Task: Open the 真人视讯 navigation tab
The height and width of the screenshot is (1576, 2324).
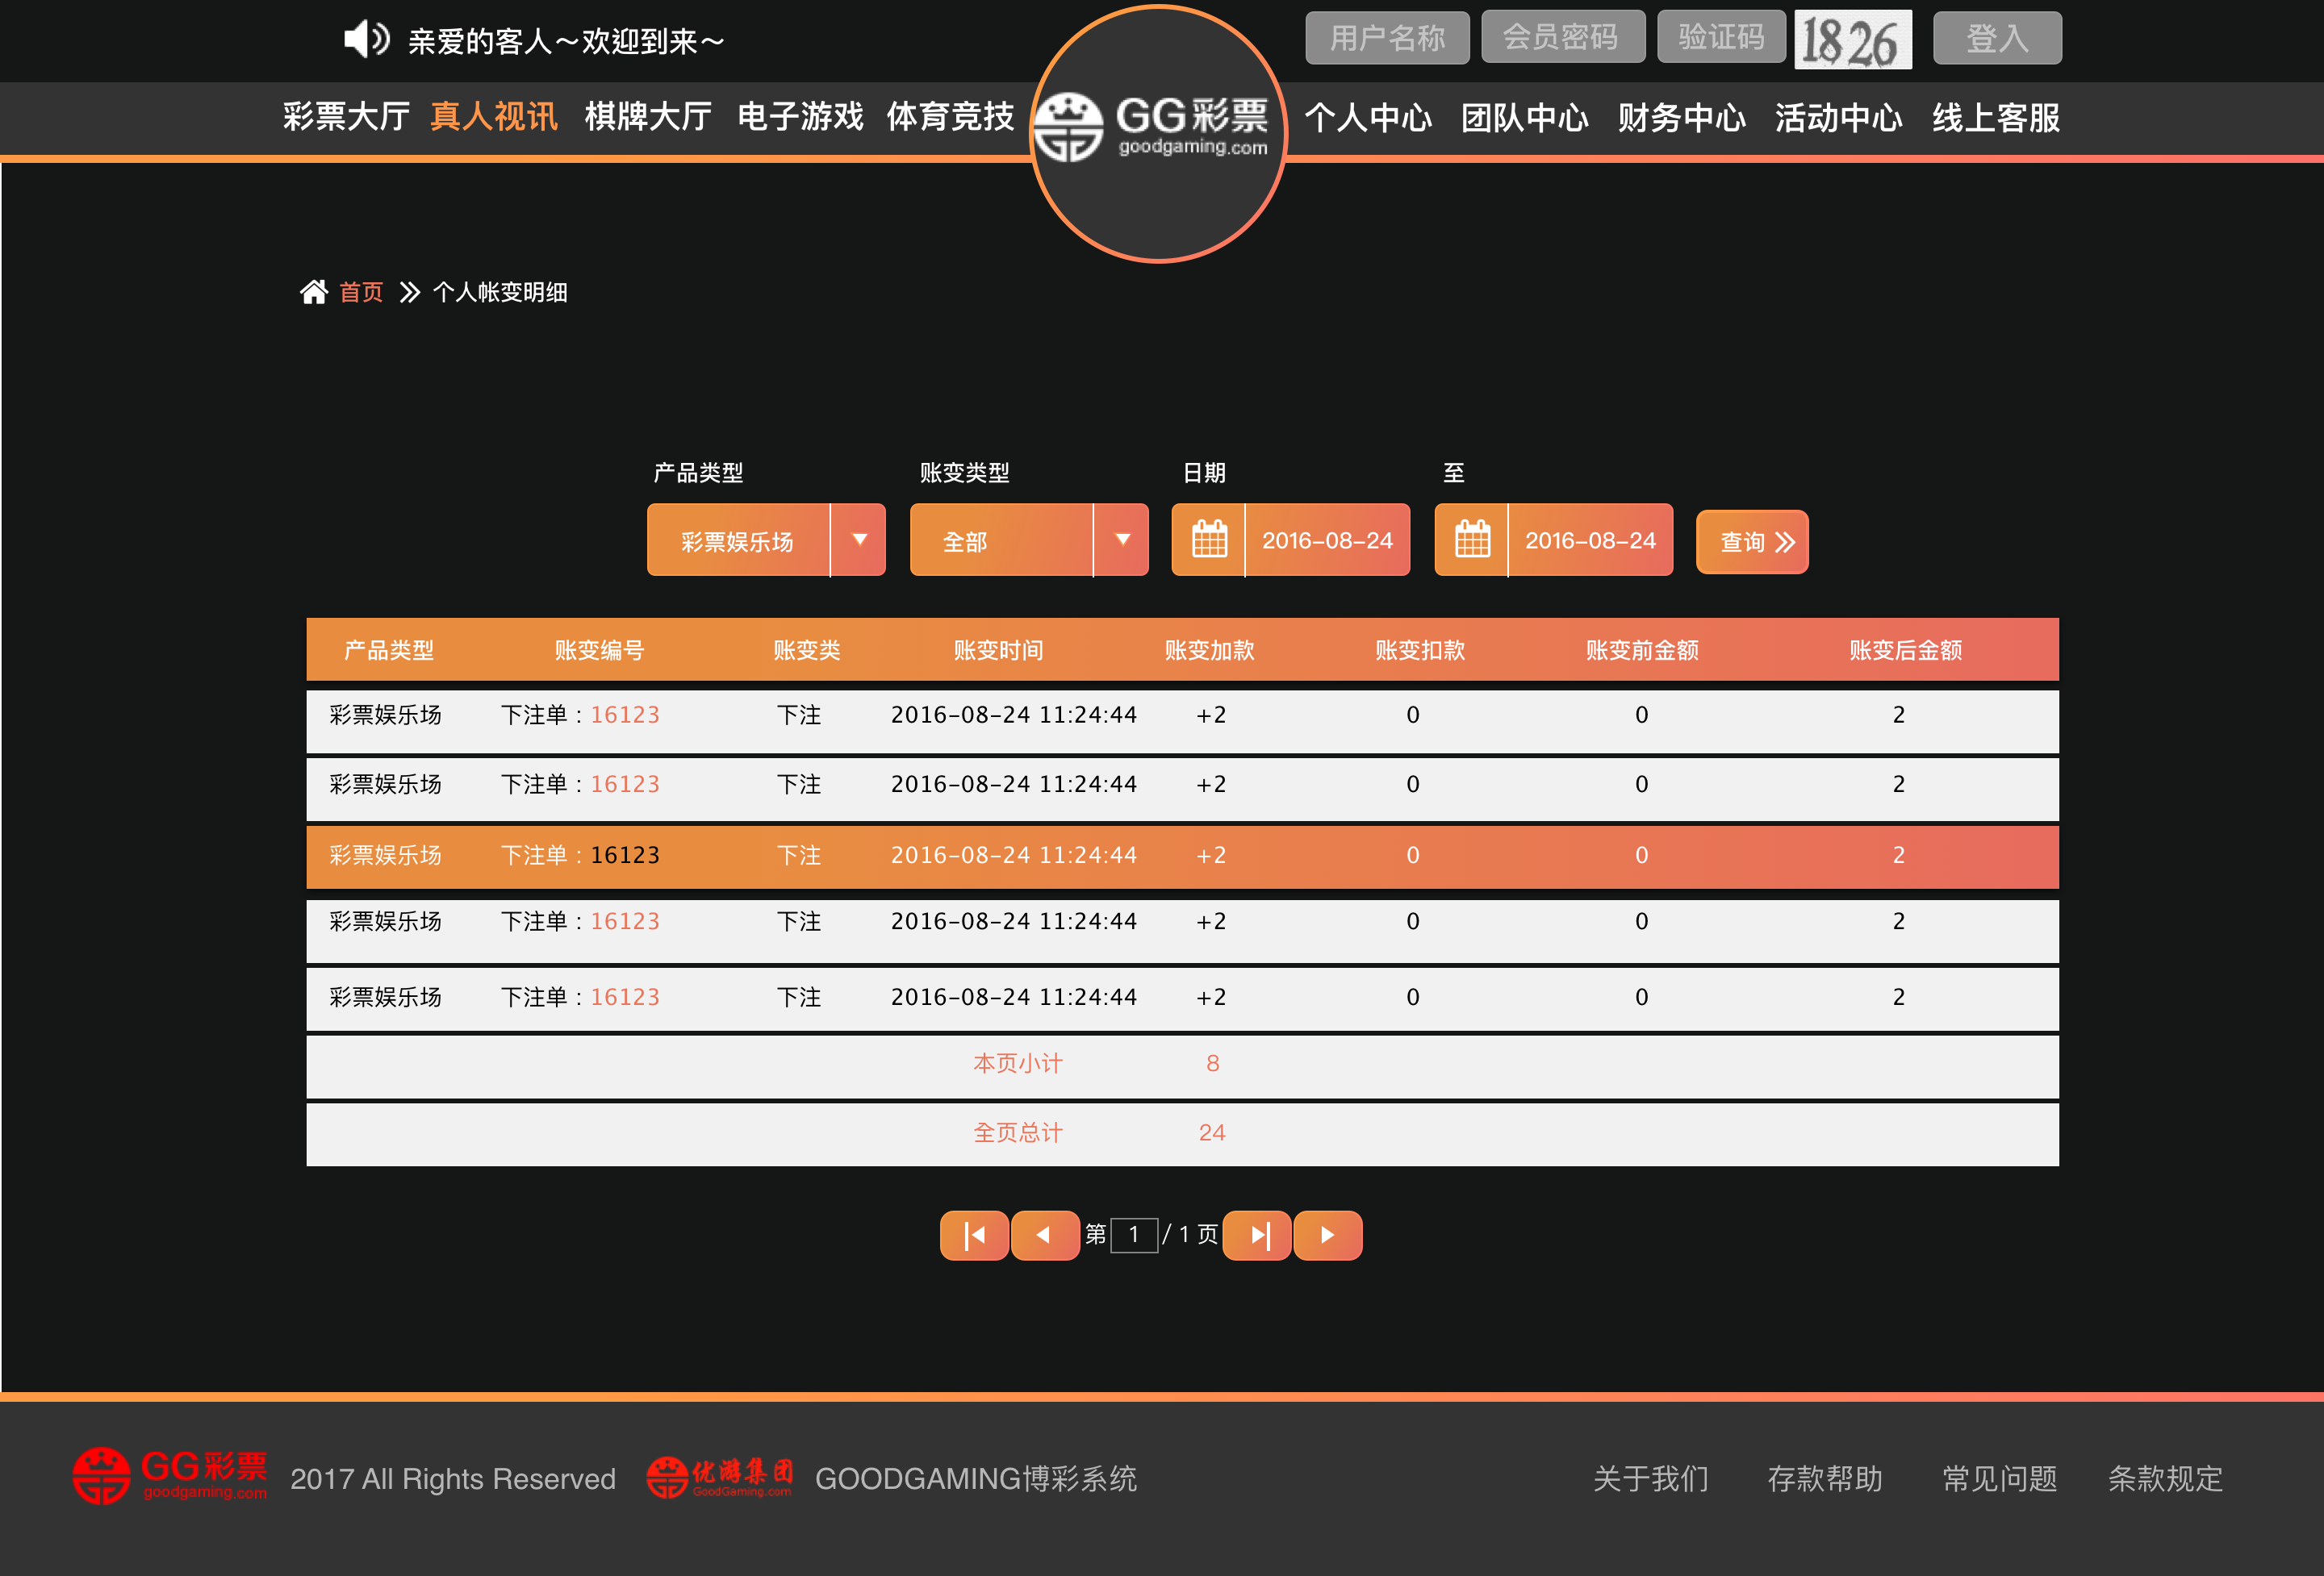Action: click(x=493, y=117)
